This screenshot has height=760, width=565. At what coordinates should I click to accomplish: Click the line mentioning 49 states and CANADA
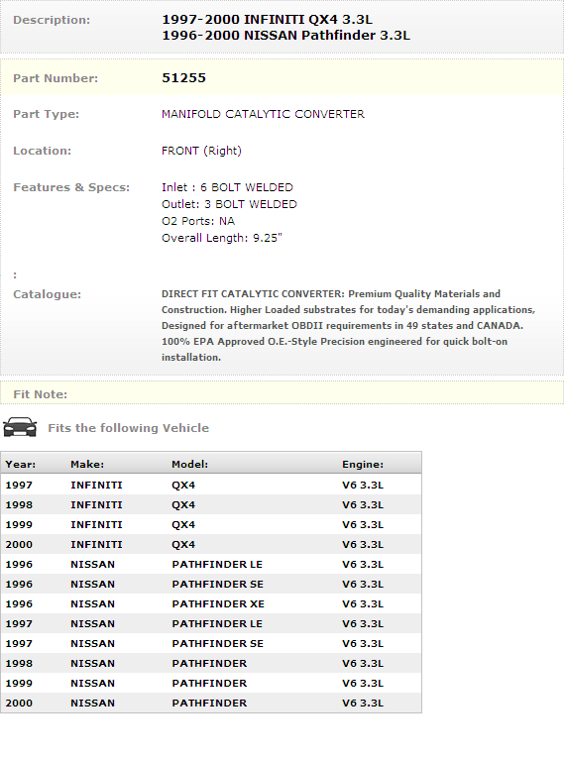[x=342, y=326]
